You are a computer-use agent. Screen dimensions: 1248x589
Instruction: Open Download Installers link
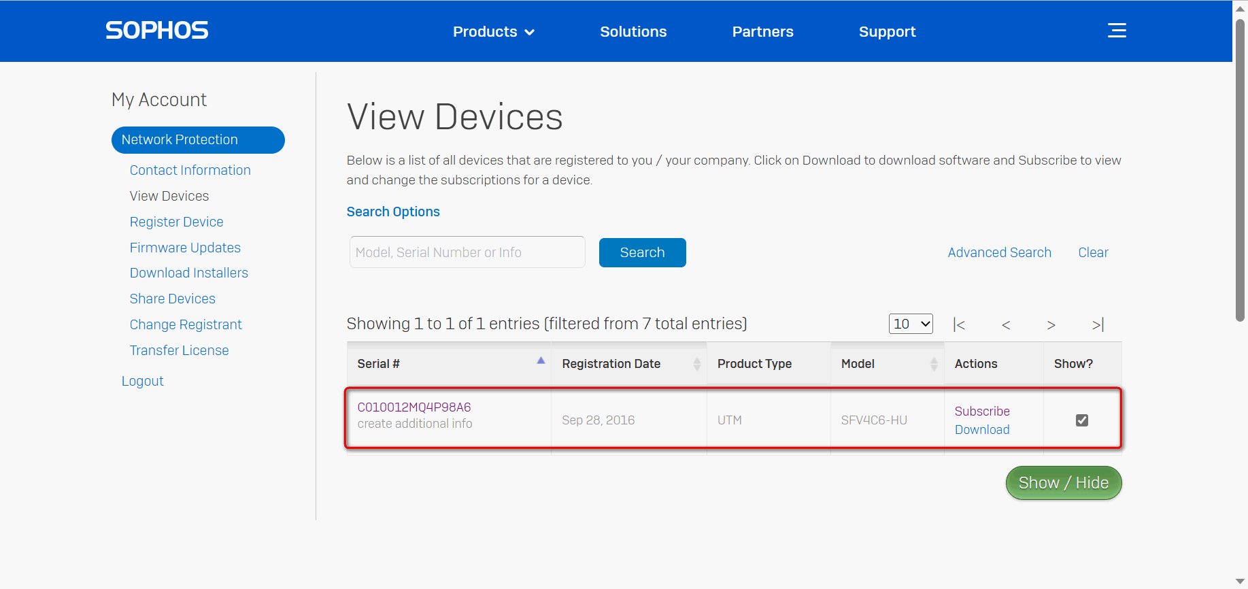[x=188, y=273]
